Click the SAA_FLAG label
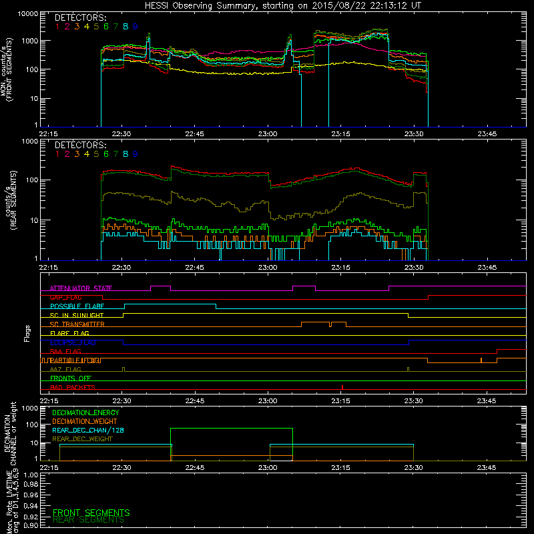 tap(65, 351)
